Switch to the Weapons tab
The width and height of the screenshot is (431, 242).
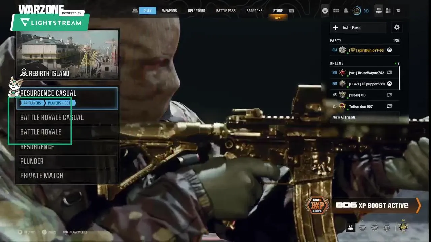[x=169, y=11]
